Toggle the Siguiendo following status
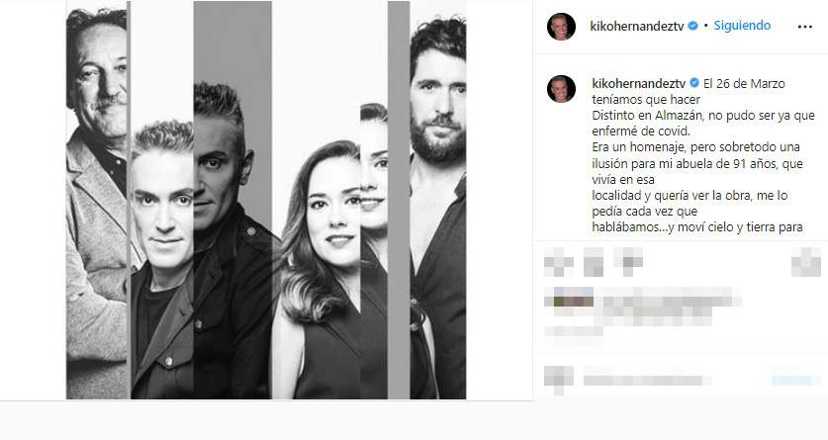Viewport: 828px width, 440px height. coord(742,26)
